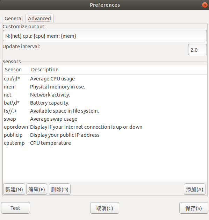Click the Test button
This screenshot has height=220, width=209.
pos(15,208)
